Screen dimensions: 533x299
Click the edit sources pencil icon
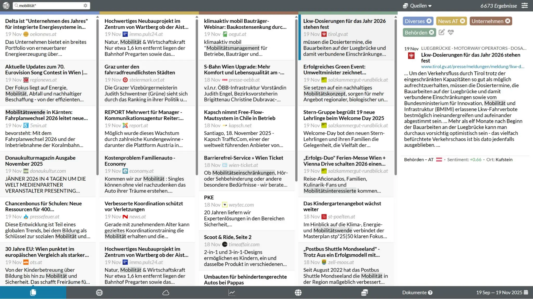tap(442, 32)
